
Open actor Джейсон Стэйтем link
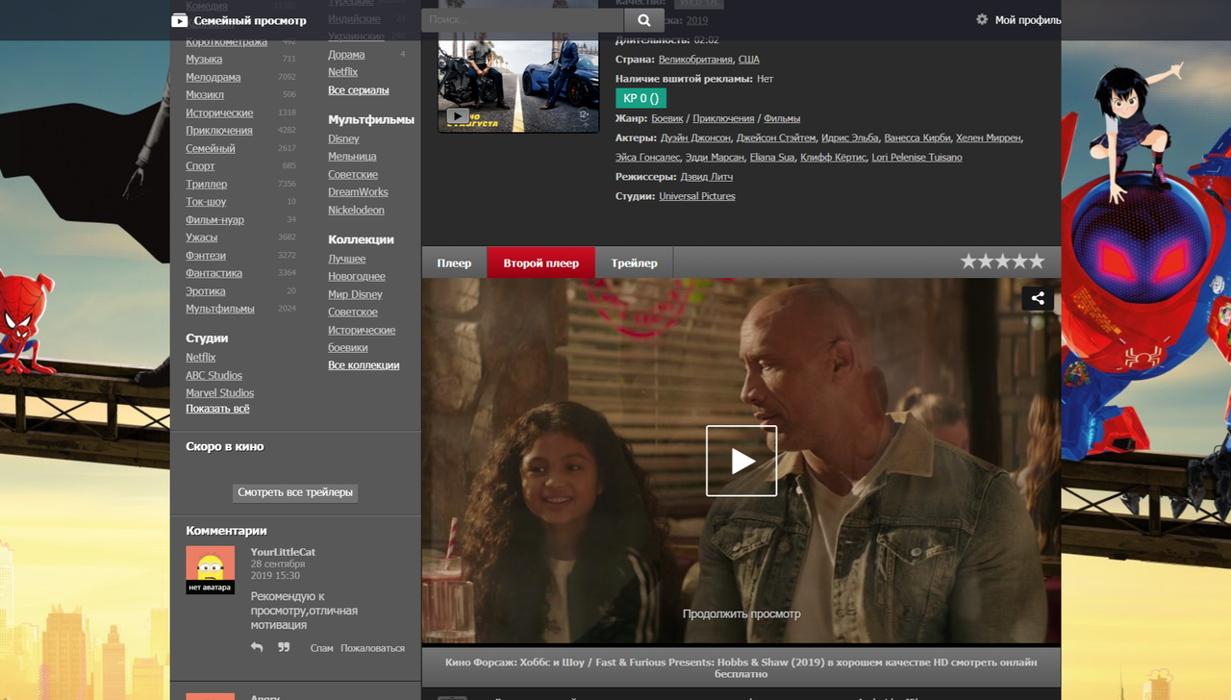click(x=775, y=137)
